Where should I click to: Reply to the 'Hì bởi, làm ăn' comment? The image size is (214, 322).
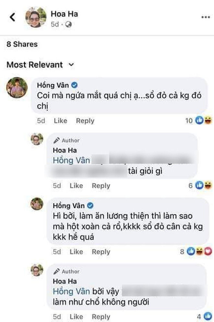pos(101,251)
